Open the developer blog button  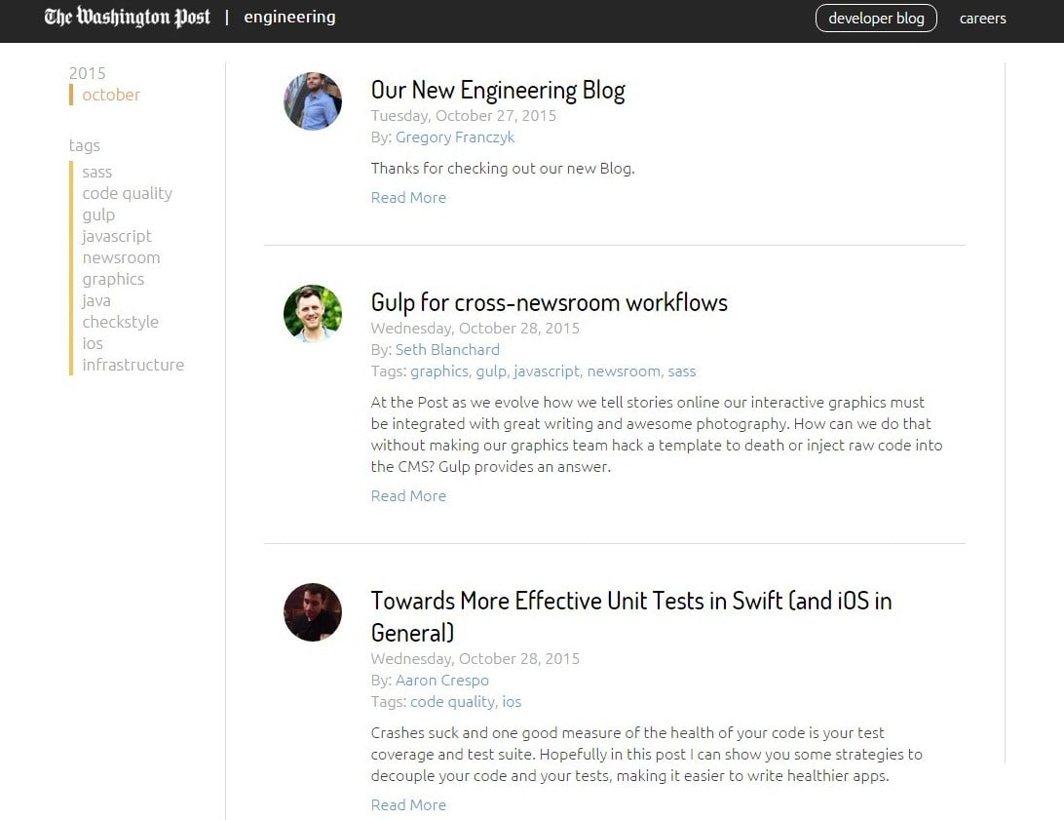point(875,19)
